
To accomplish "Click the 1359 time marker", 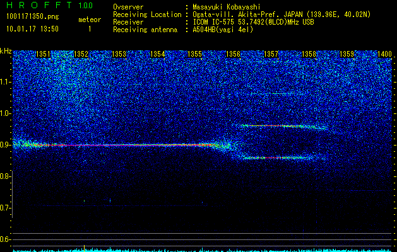I will click(x=347, y=54).
